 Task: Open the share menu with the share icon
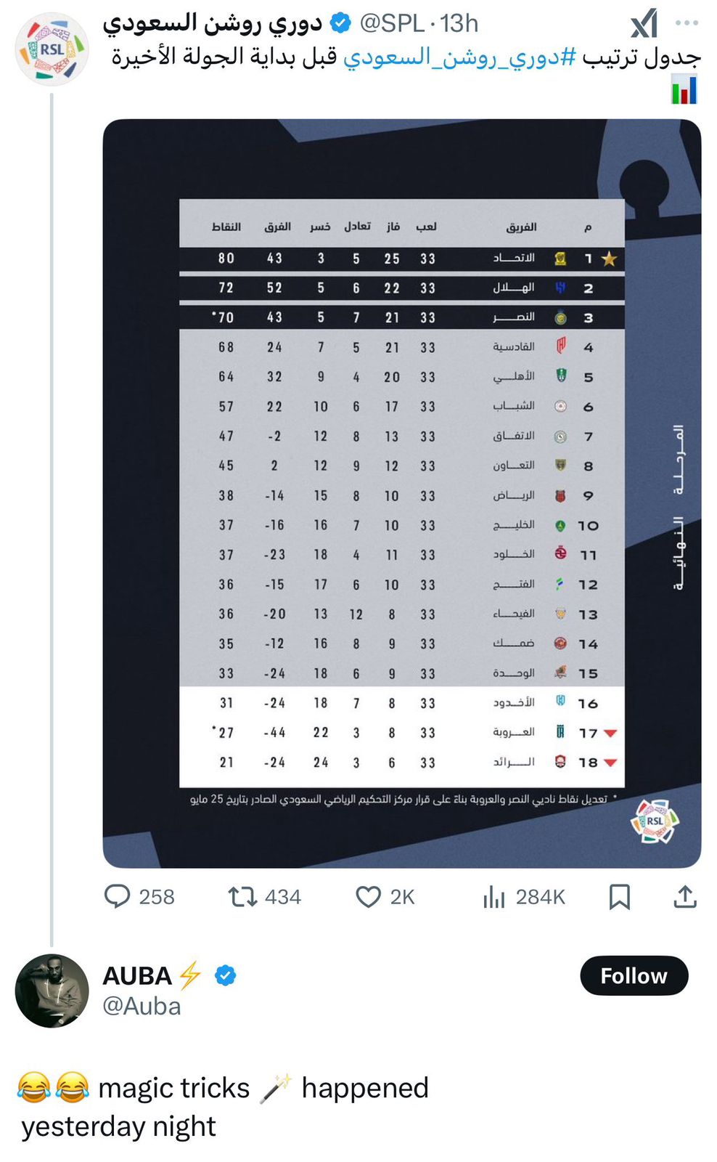[x=685, y=897]
